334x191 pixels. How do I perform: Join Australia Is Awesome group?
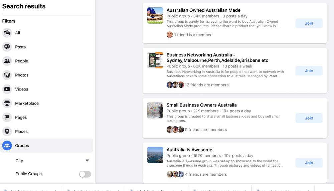[309, 163]
